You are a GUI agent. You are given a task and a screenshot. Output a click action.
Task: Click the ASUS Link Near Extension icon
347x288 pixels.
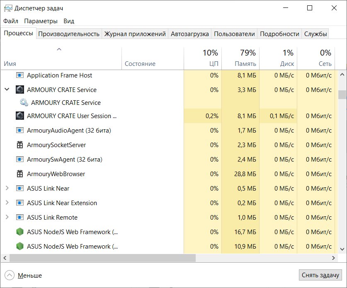pos(20,203)
